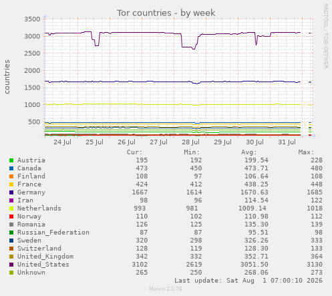Click the 'Canada' legend label
This screenshot has width=332, height=296.
[x=29, y=168]
